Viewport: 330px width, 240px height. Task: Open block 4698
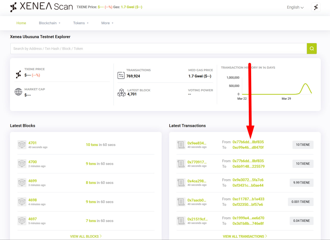32,200
